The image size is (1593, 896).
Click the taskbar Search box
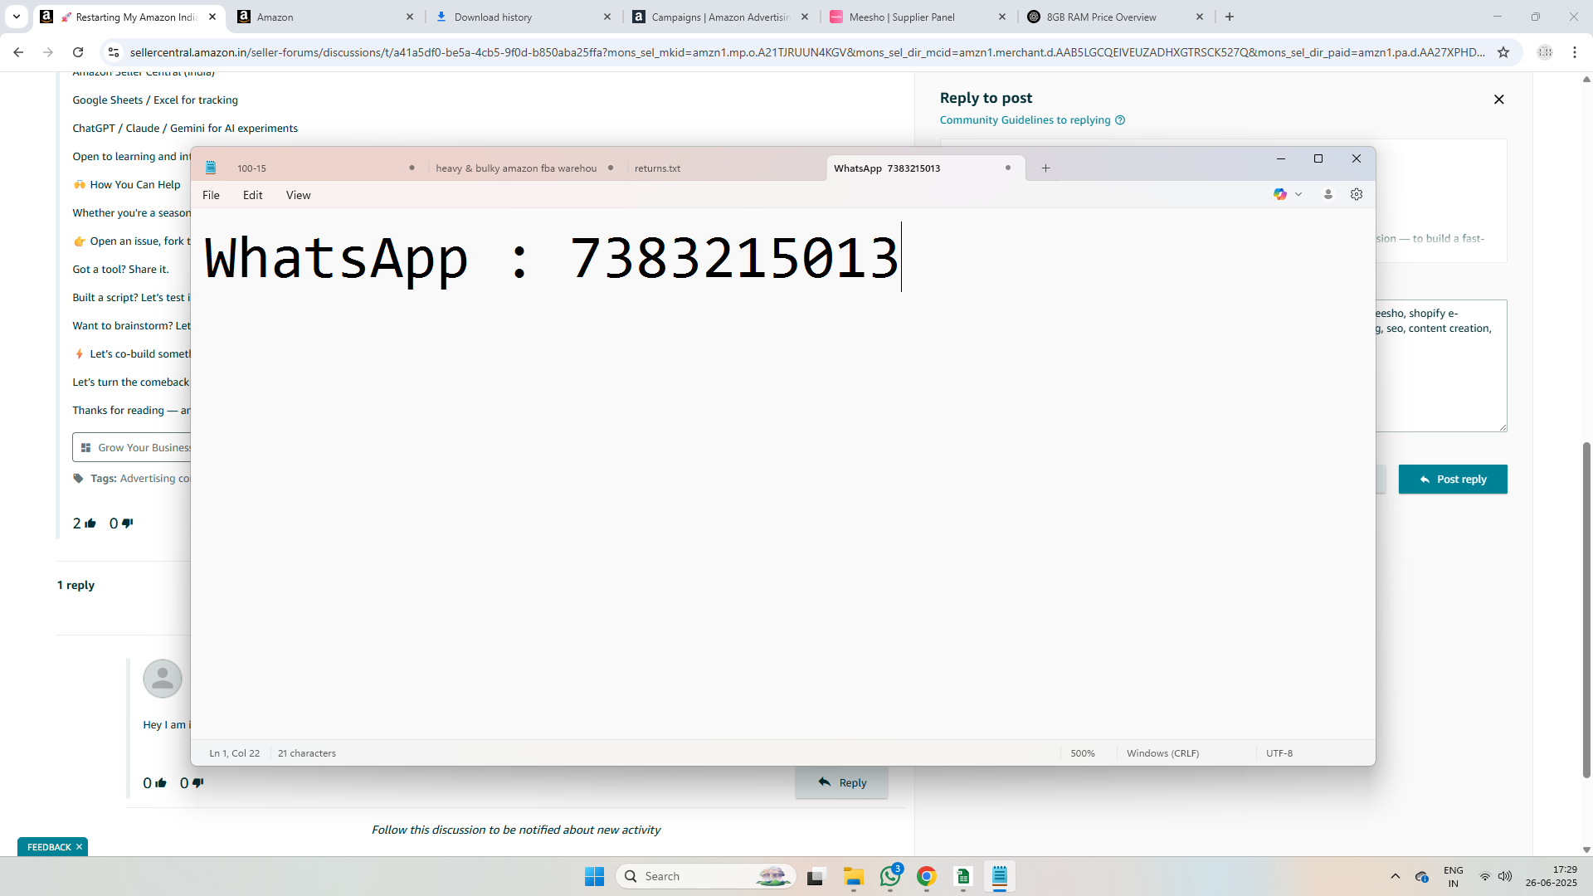pos(706,876)
